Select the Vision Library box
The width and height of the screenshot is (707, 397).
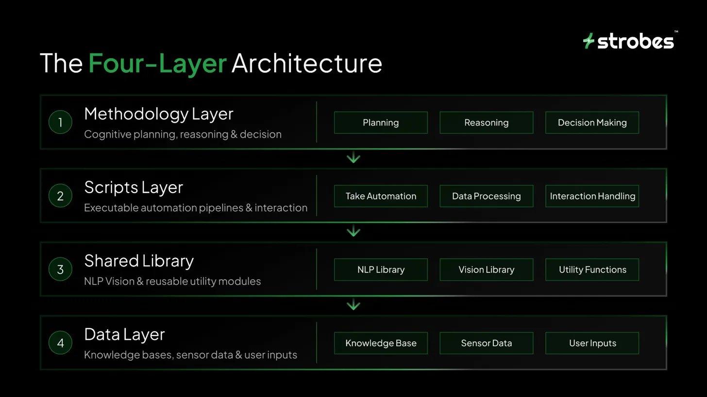point(487,270)
